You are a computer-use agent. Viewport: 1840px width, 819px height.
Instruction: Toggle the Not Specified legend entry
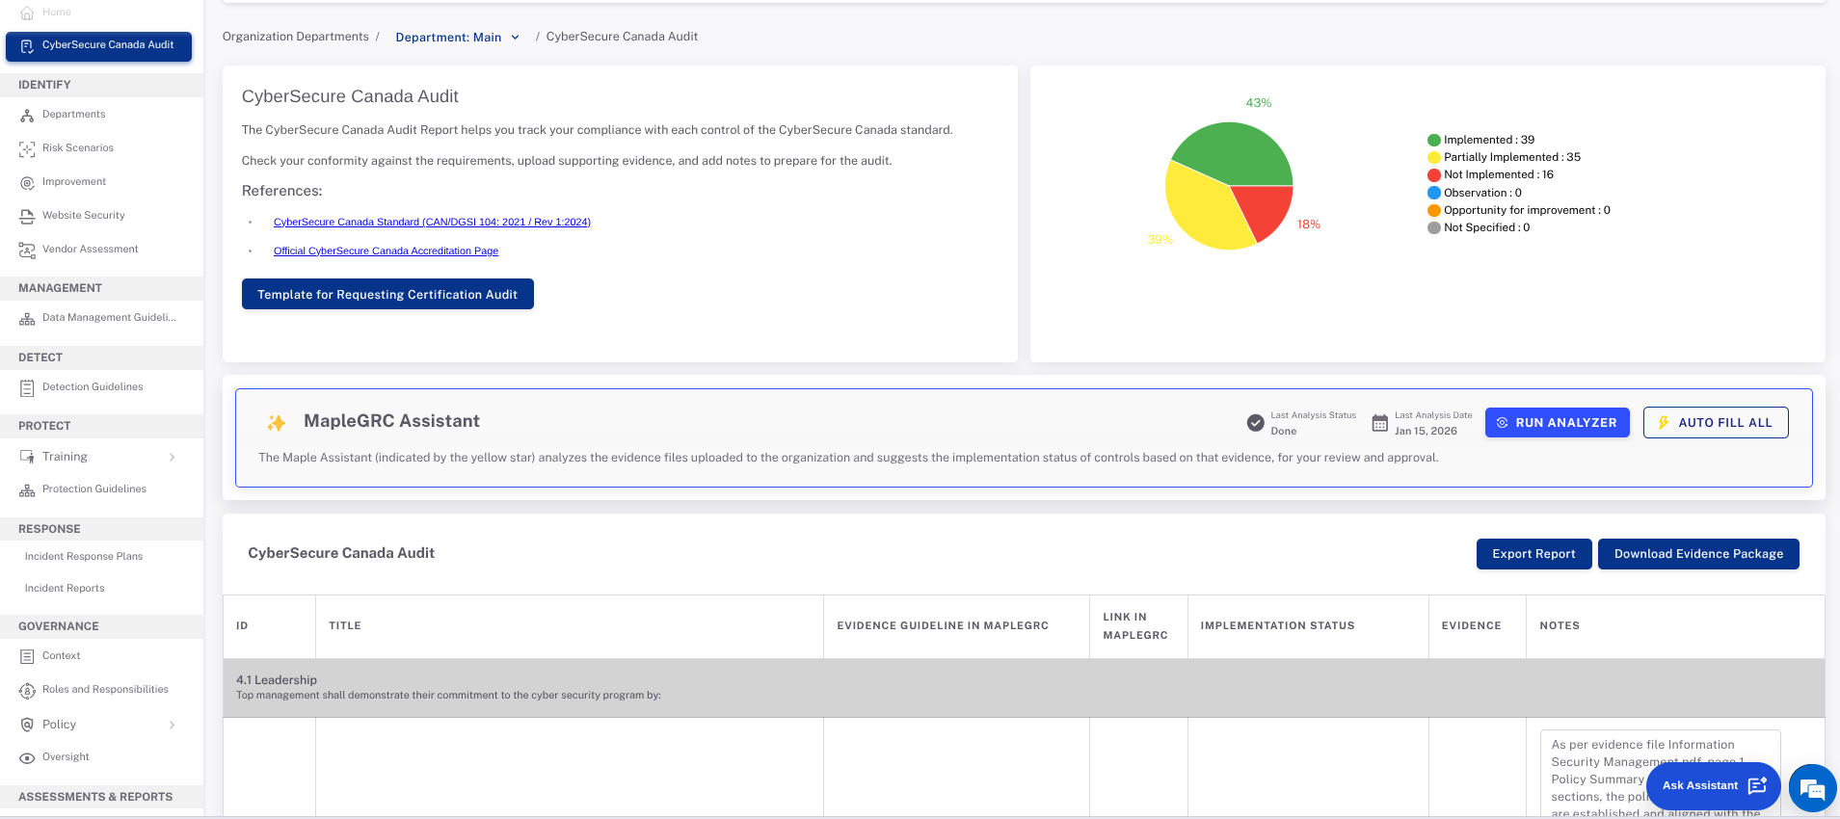1479,227
